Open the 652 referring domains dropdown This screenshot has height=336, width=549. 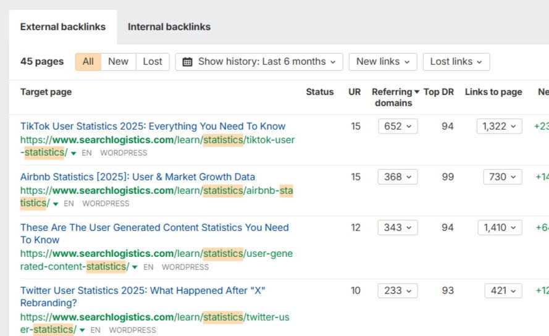398,126
